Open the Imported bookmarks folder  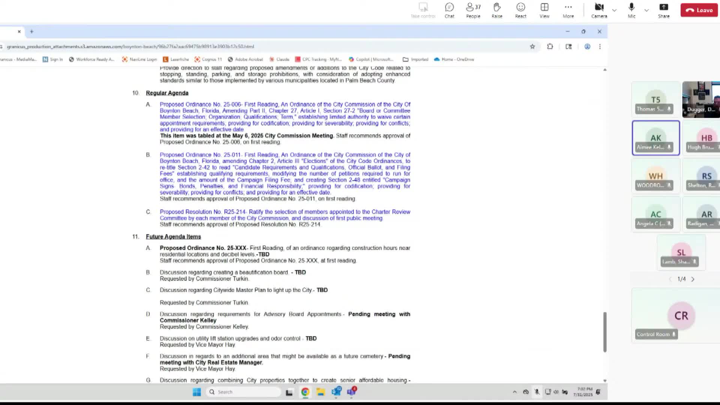[x=415, y=59]
